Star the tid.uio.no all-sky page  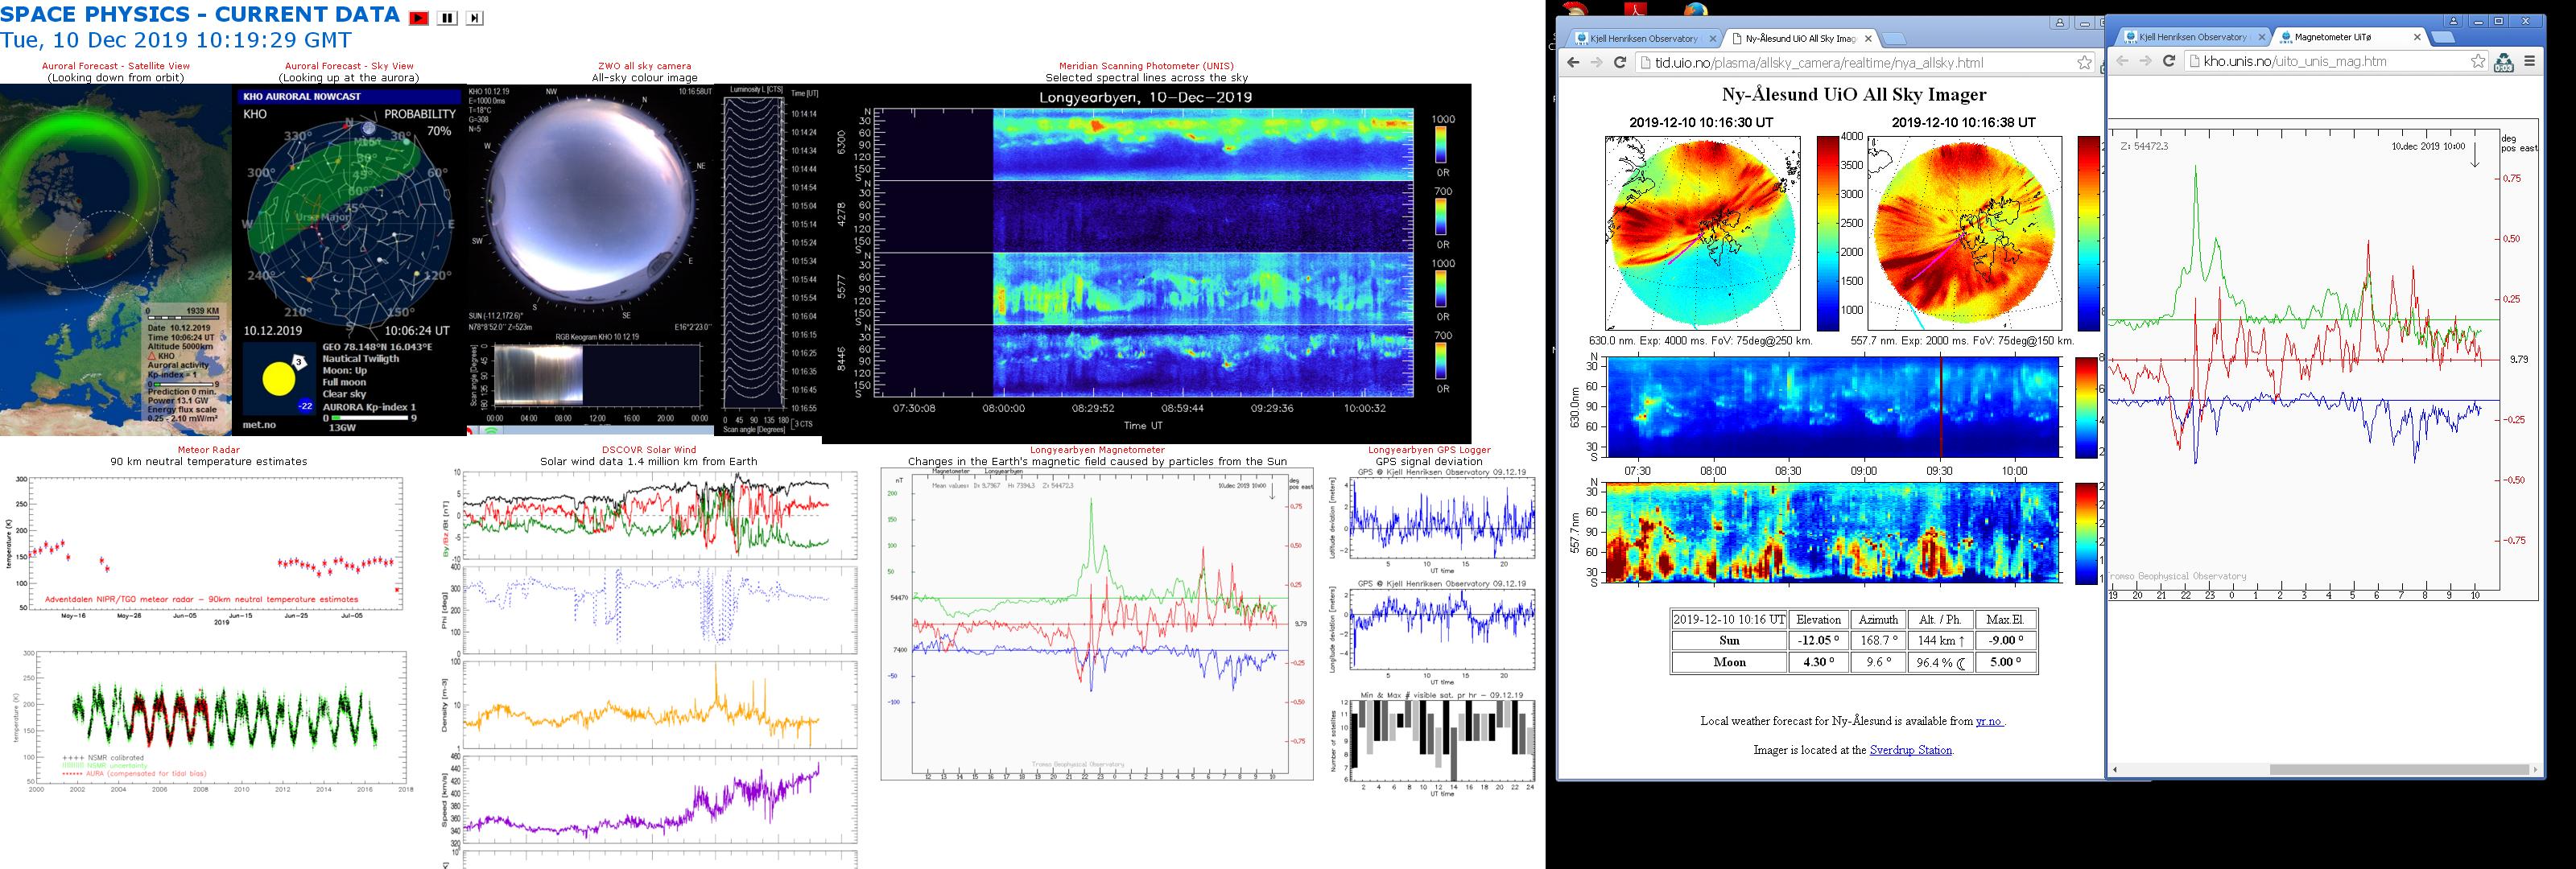2084,63
